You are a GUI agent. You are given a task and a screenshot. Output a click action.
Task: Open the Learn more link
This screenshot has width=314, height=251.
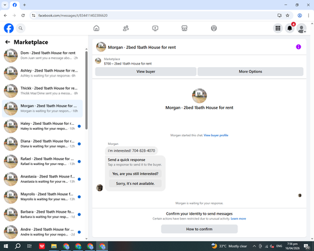(238, 218)
